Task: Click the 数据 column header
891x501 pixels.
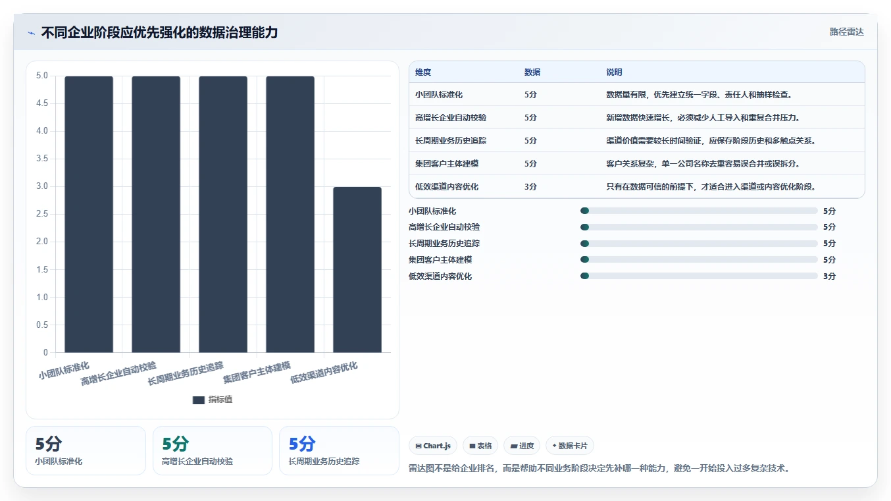Action: point(532,72)
